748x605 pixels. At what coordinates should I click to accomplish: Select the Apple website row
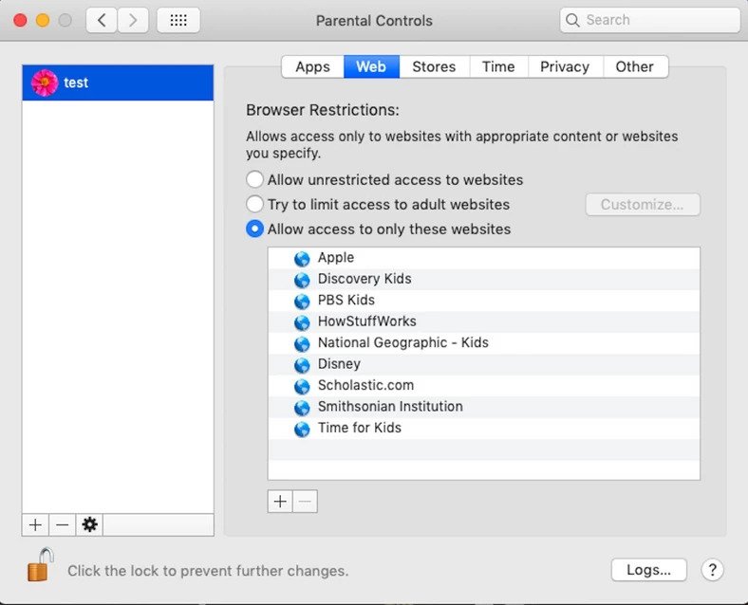pos(484,258)
